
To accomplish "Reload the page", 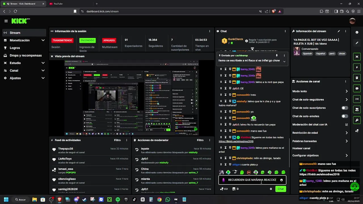I will click(x=15, y=11).
